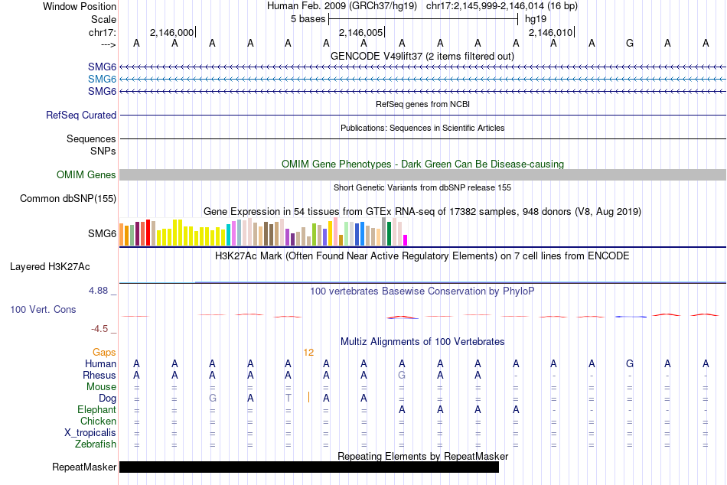727x485 pixels.
Task: Select the gray OMIM Genes item bar
Action: pyautogui.click(x=422, y=175)
